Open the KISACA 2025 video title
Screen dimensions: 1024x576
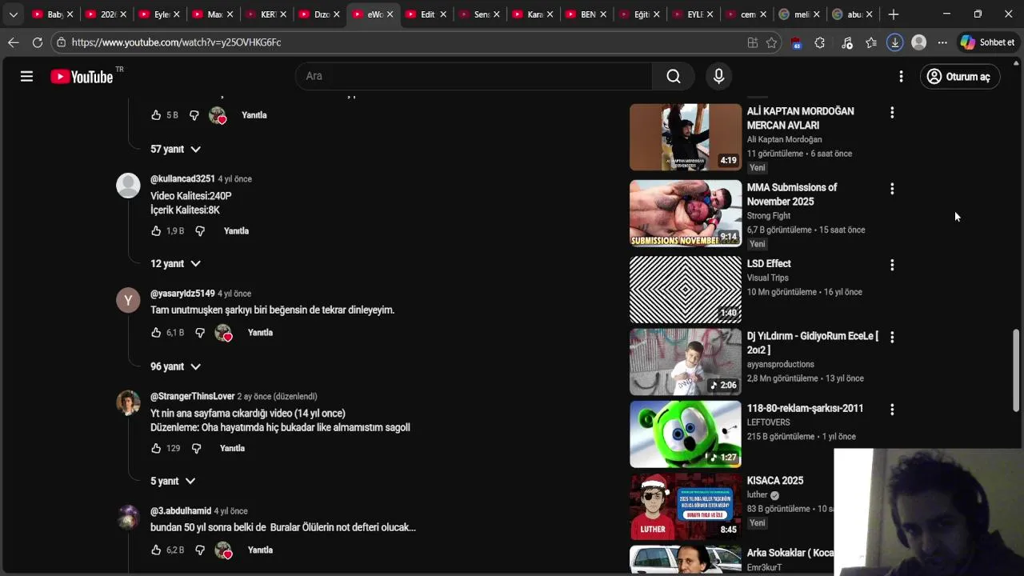click(775, 481)
